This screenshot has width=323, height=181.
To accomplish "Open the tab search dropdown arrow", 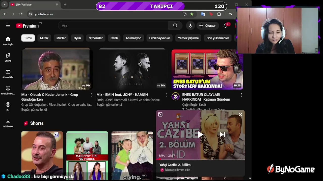I will click(x=5, y=5).
